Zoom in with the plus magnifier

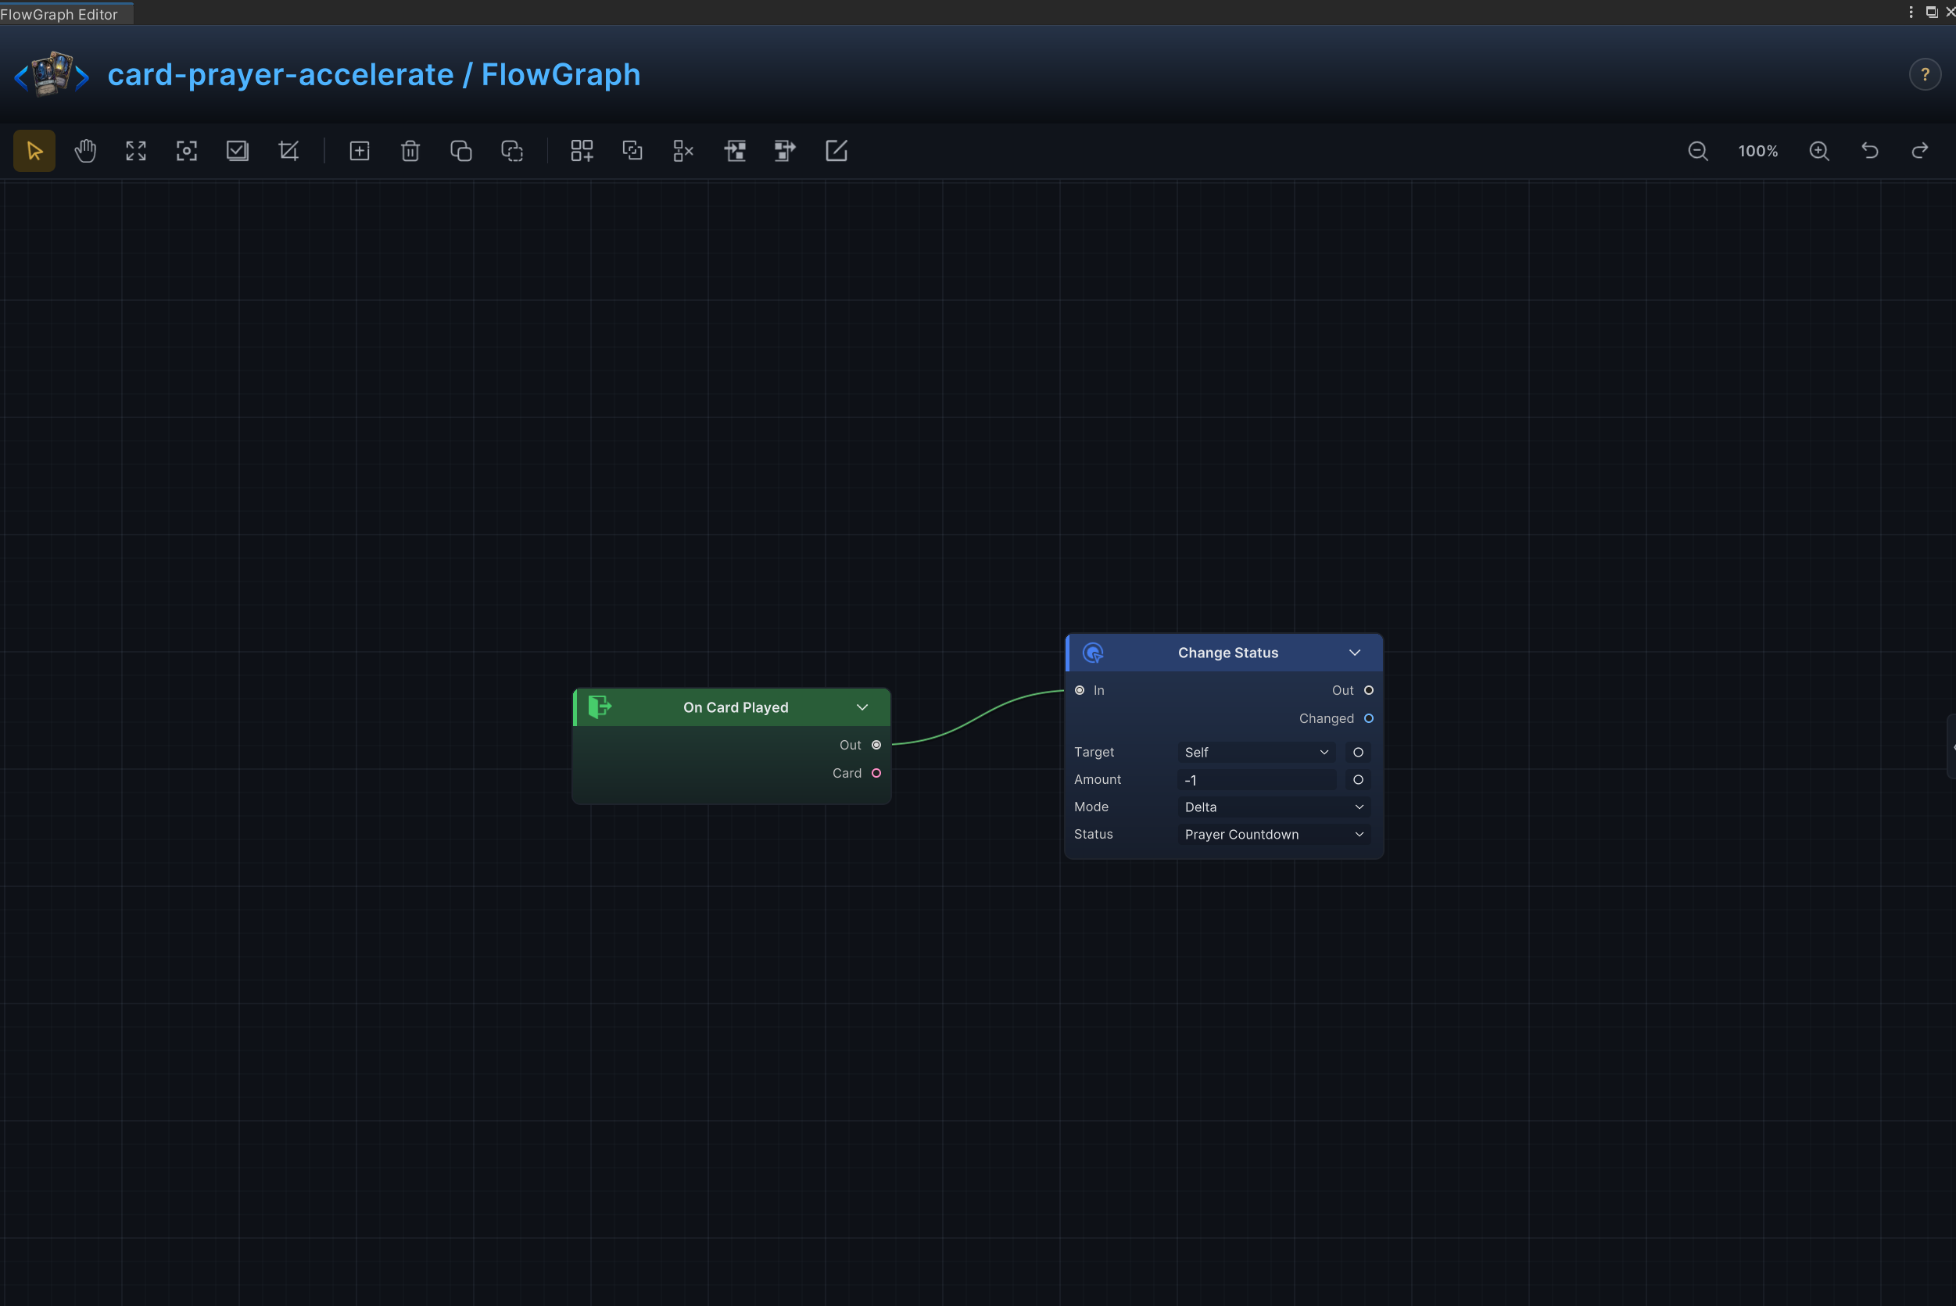1819,151
